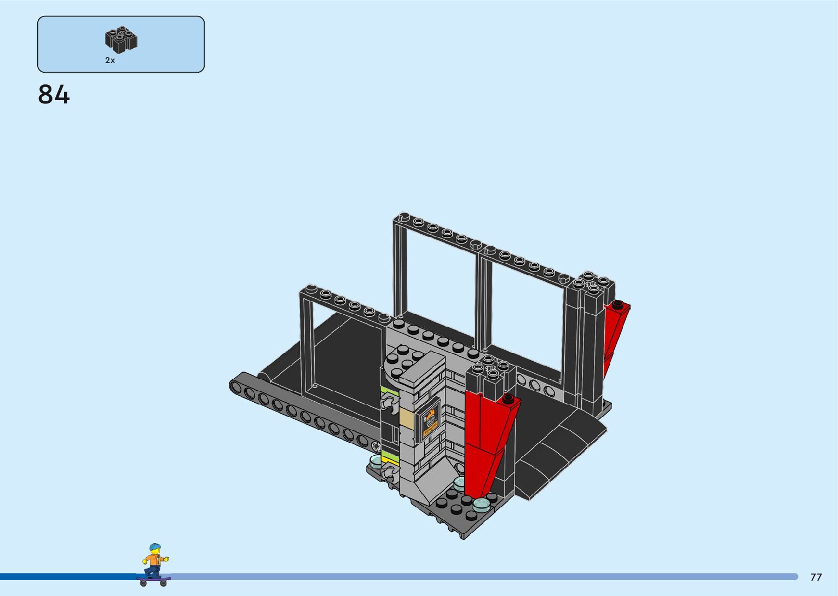The height and width of the screenshot is (596, 838).
Task: Click the page number 77
Action: coord(816,577)
